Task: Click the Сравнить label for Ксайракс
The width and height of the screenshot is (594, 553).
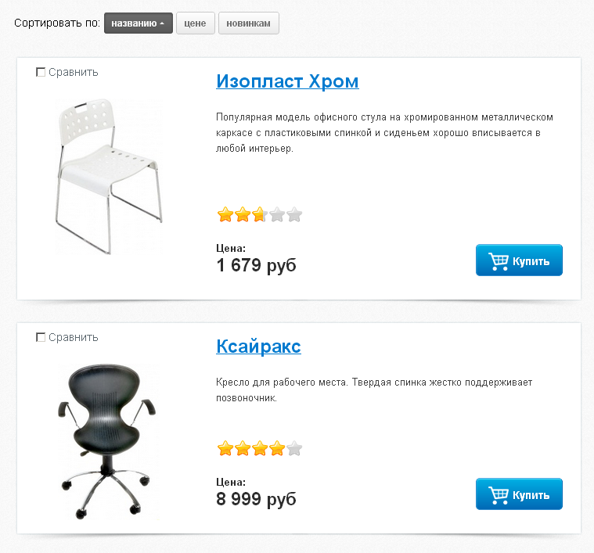Action: click(x=73, y=338)
